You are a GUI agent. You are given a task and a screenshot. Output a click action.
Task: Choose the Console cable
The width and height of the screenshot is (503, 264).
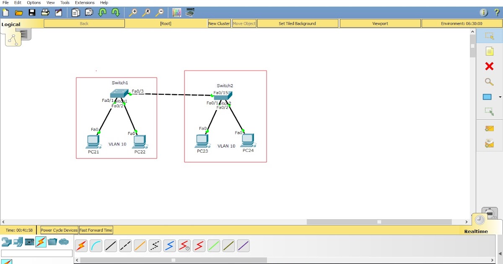coord(96,246)
